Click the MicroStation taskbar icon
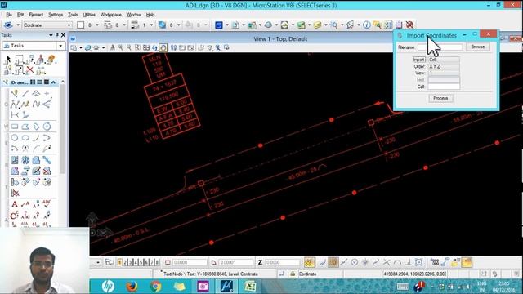The width and height of the screenshot is (523, 294). [x=226, y=287]
